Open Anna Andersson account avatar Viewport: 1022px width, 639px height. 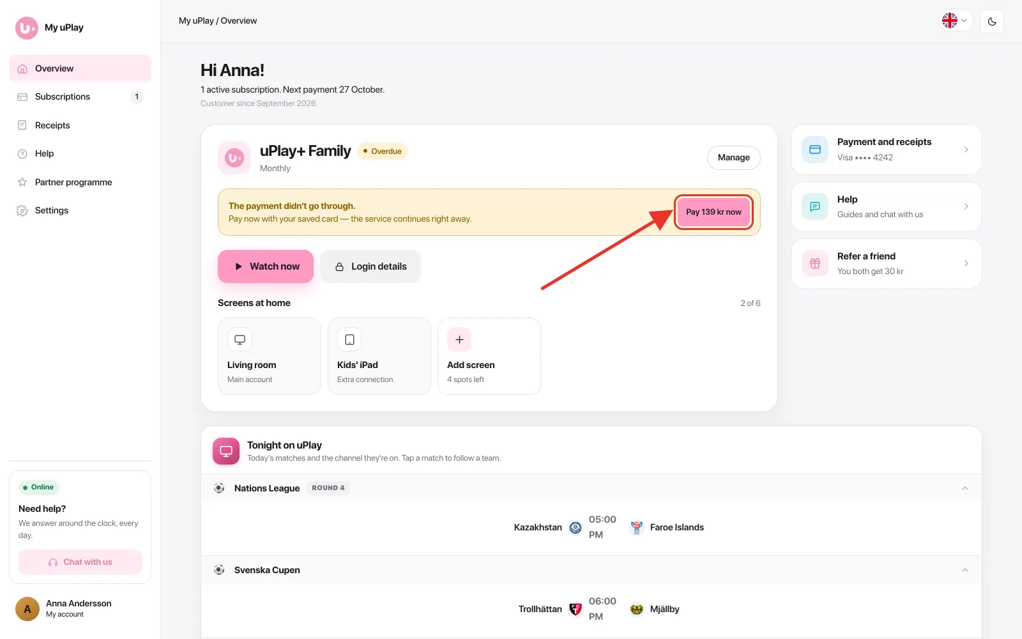pos(27,609)
